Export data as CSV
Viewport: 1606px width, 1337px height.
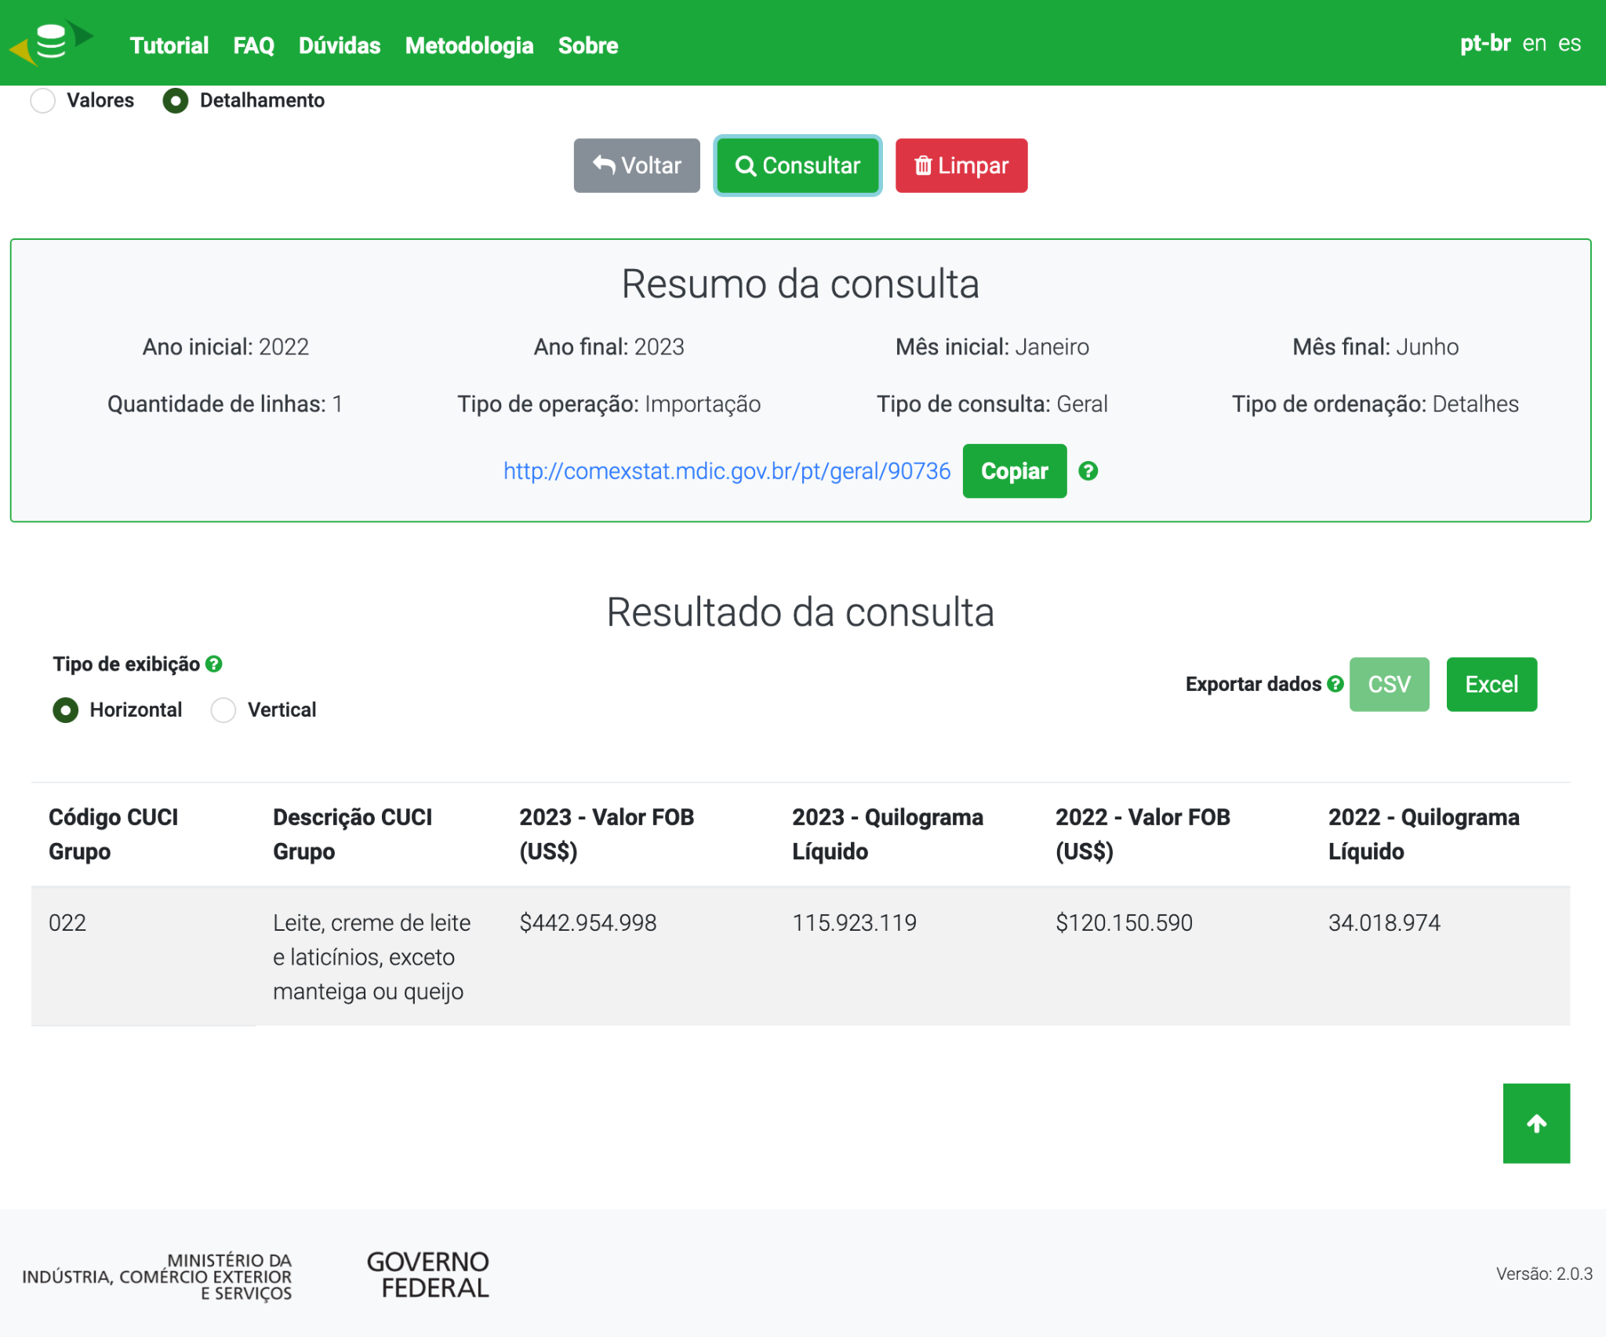pyautogui.click(x=1390, y=685)
